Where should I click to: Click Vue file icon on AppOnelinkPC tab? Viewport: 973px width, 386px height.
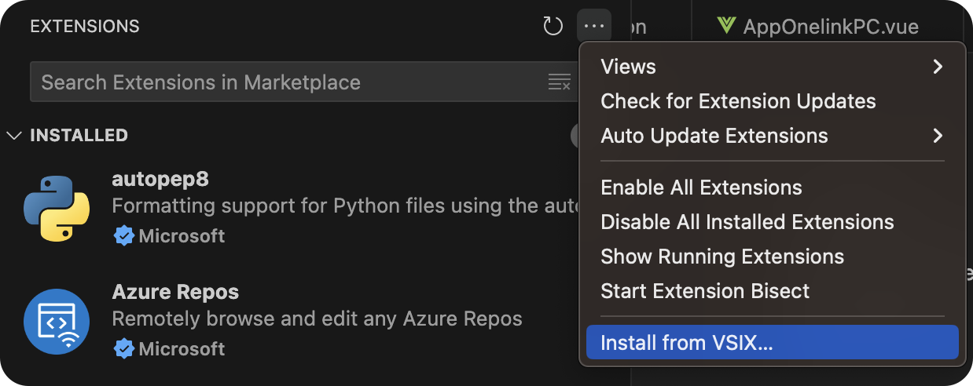[x=726, y=27]
